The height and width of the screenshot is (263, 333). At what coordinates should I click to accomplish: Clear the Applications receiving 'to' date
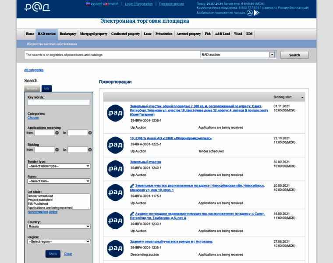tap(90, 133)
